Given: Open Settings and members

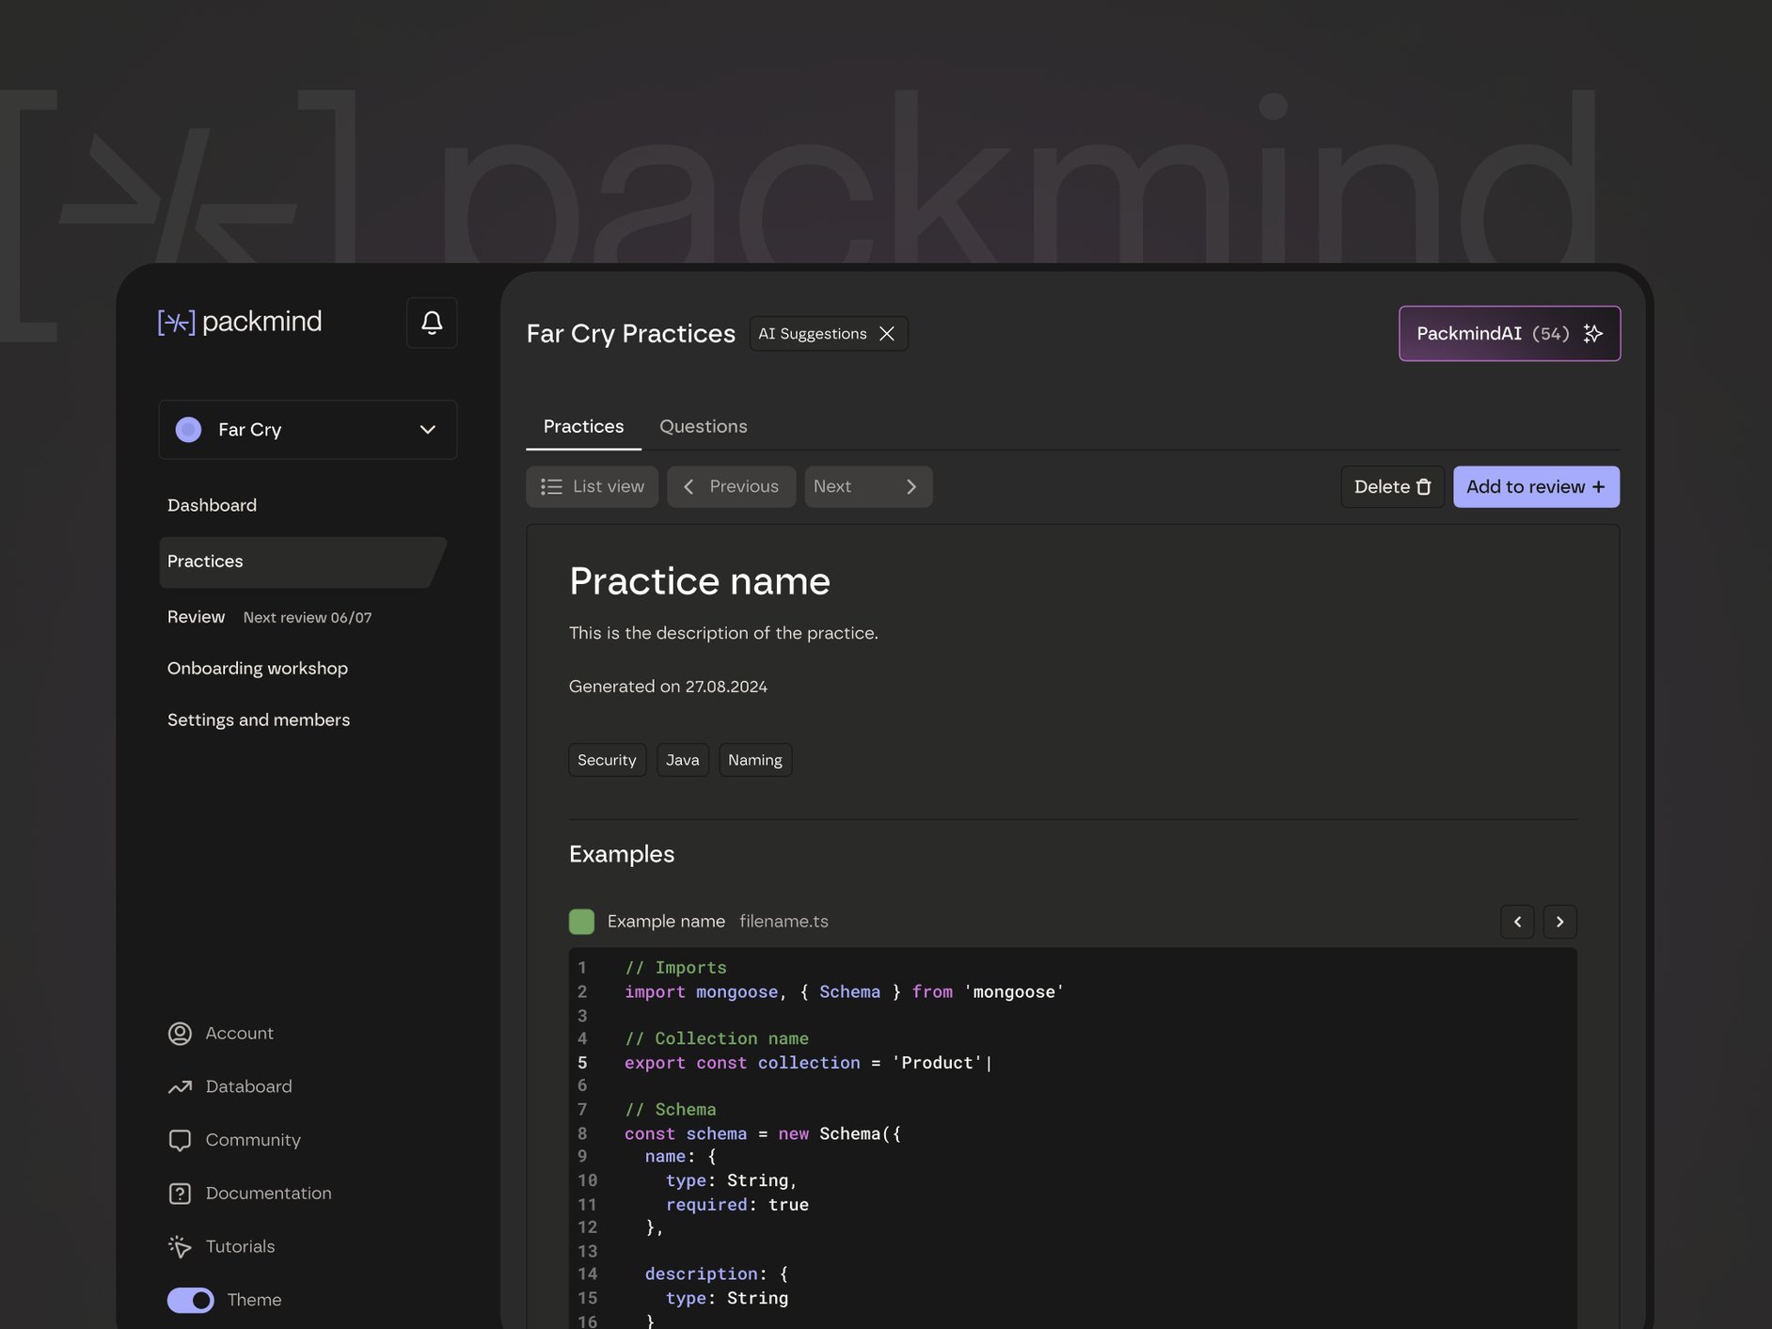Looking at the screenshot, I should pyautogui.click(x=259, y=720).
